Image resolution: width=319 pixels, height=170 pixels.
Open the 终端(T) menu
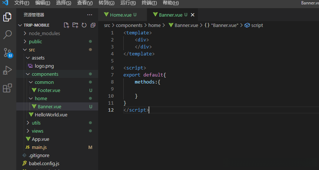click(149, 3)
